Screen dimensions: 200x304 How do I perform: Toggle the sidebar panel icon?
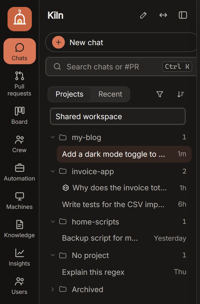point(183,15)
